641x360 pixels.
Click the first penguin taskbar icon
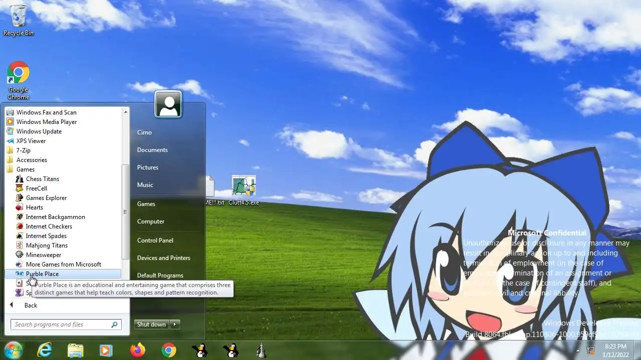point(200,350)
